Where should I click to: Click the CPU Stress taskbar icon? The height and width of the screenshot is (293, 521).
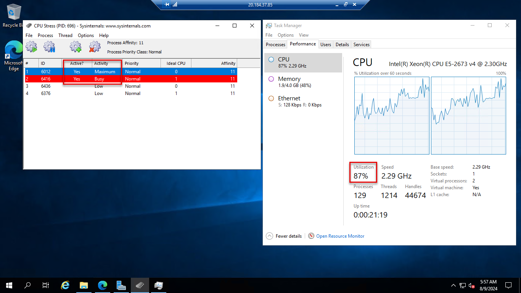140,285
